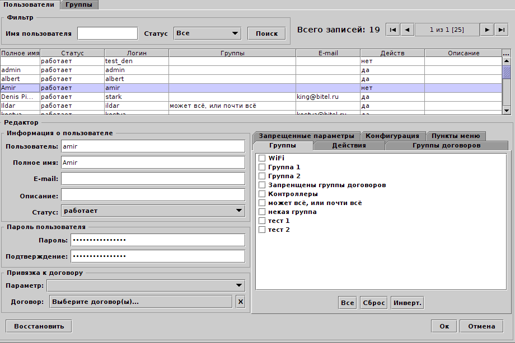Go to the next page of records
Screen dimensions: 515x343
tap(488, 30)
